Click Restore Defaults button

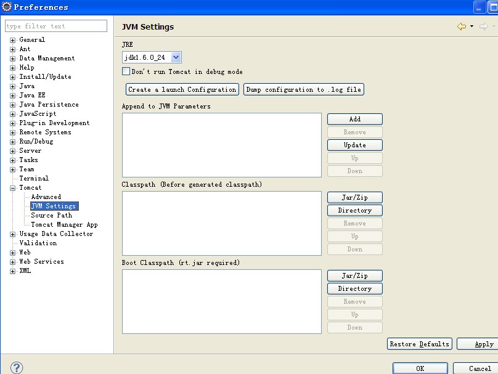pos(420,344)
